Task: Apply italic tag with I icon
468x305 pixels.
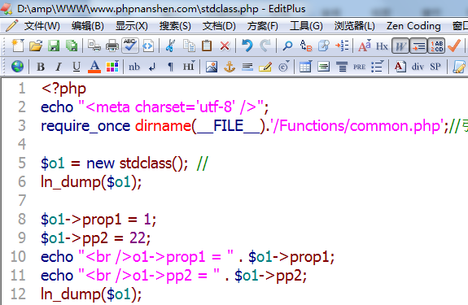Action: (x=59, y=67)
